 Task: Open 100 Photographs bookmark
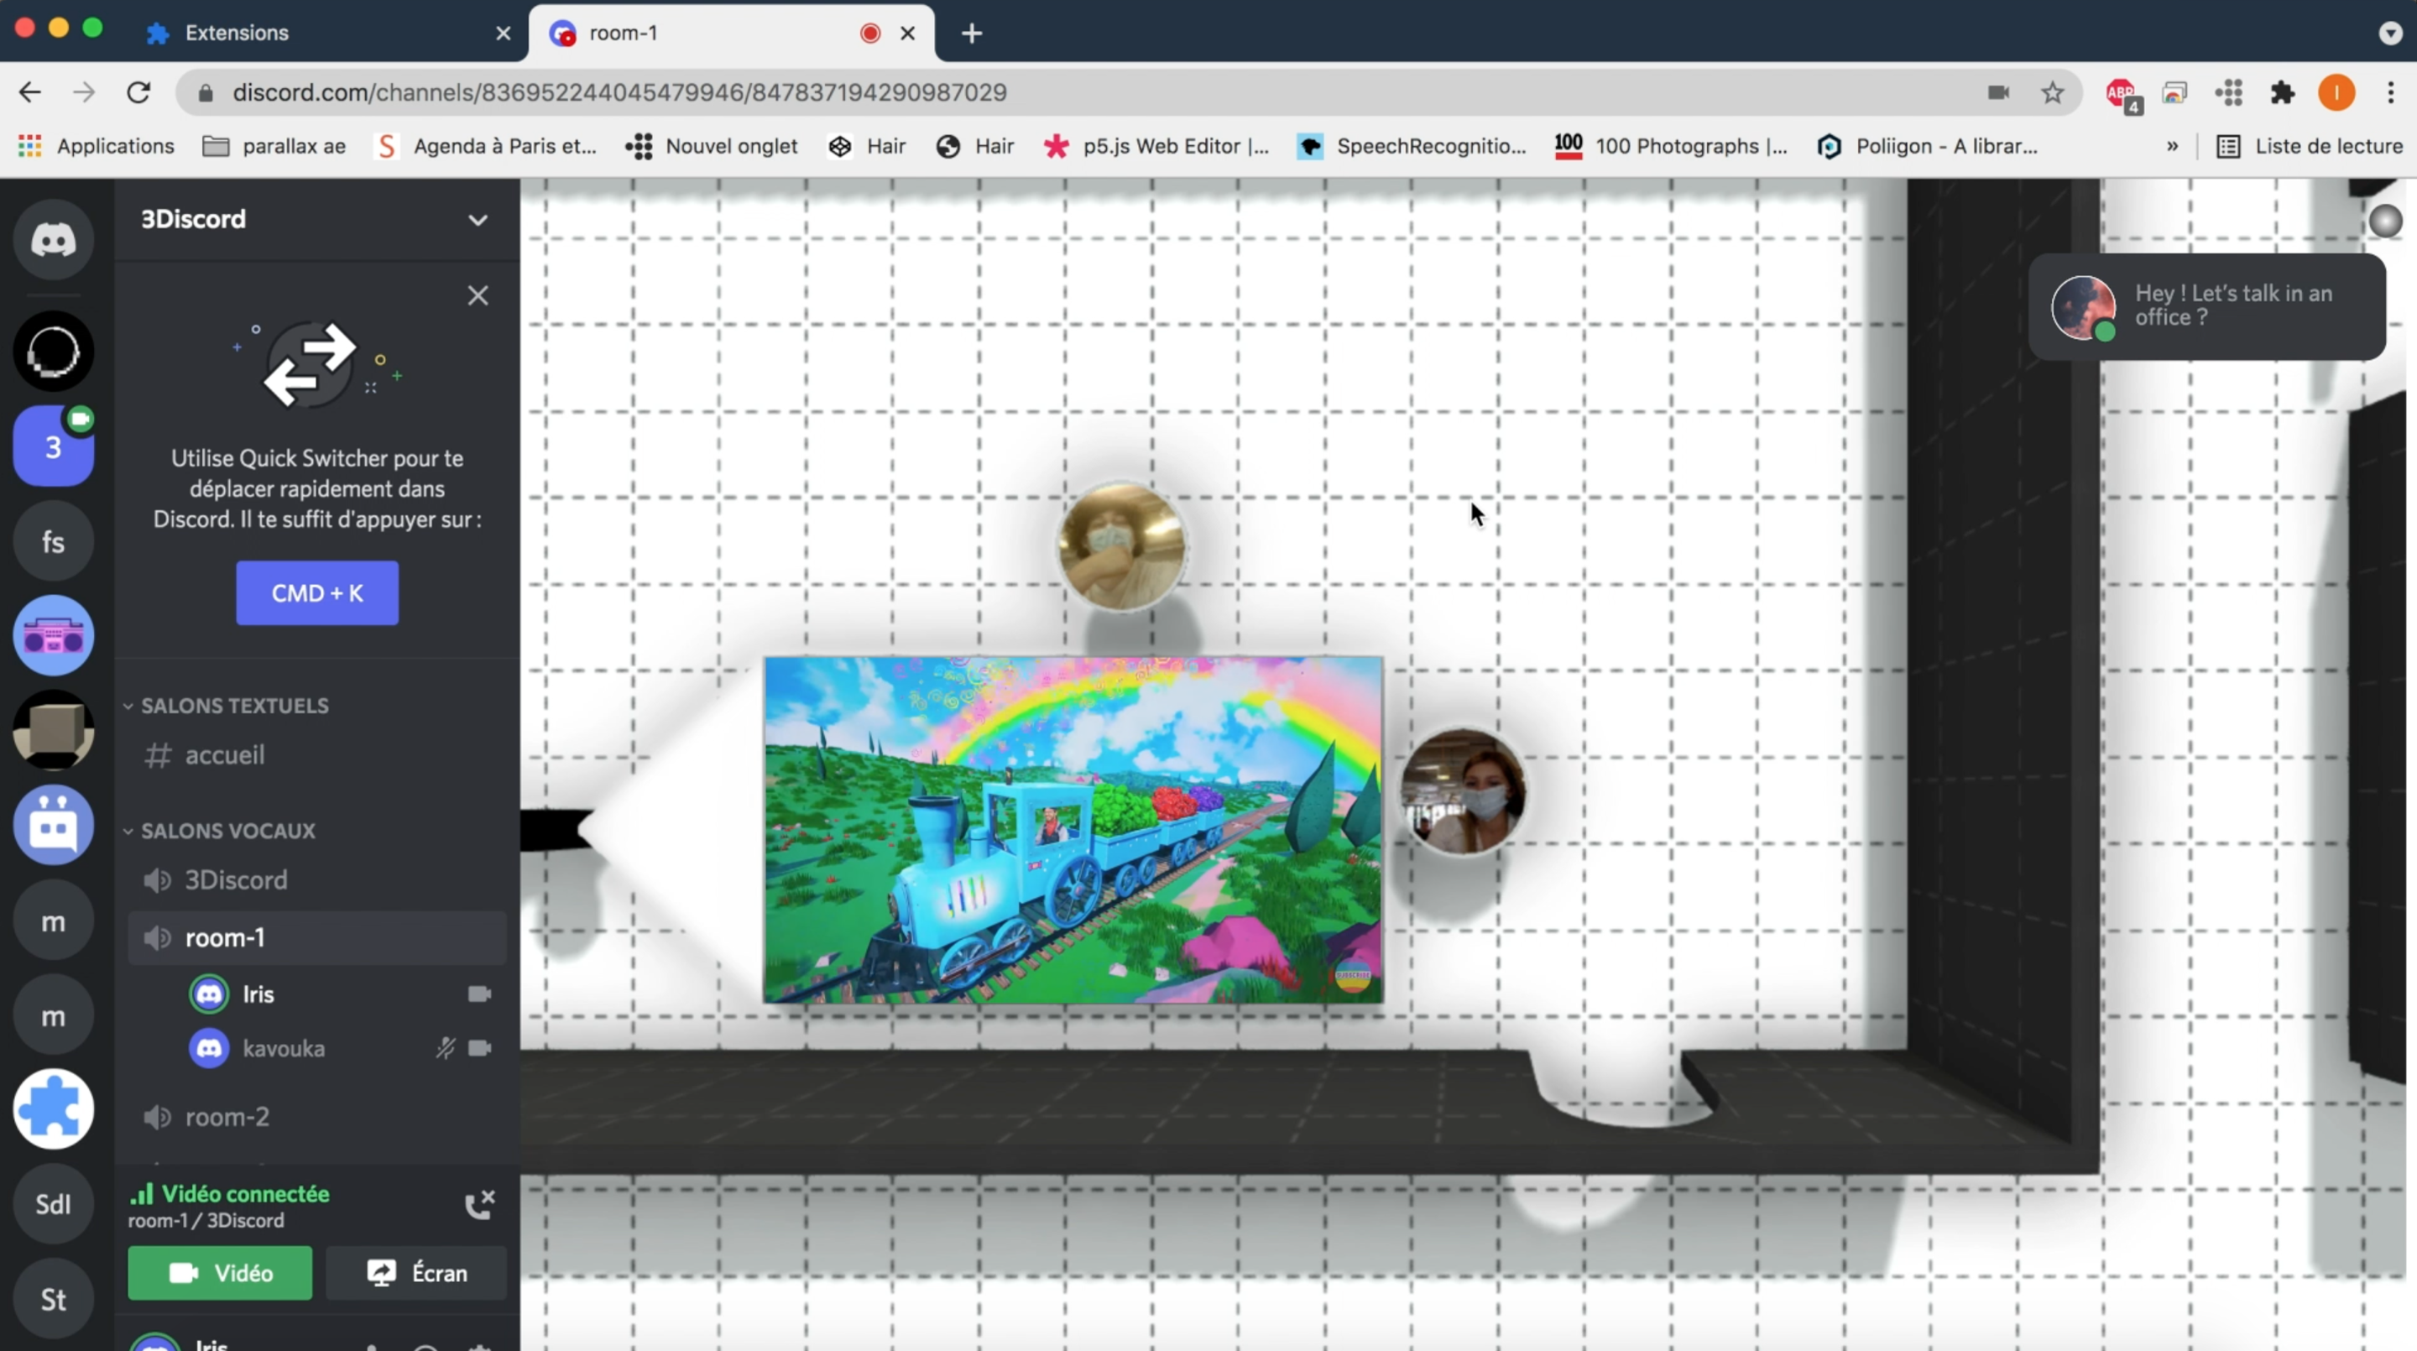point(1670,146)
